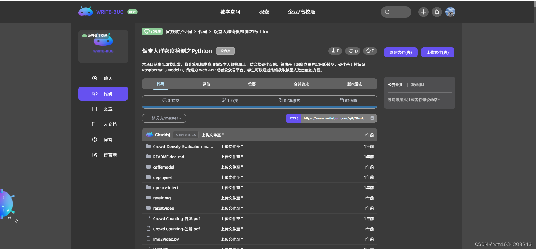
Task: Open Ghsddsj author link
Action: [x=162, y=135]
